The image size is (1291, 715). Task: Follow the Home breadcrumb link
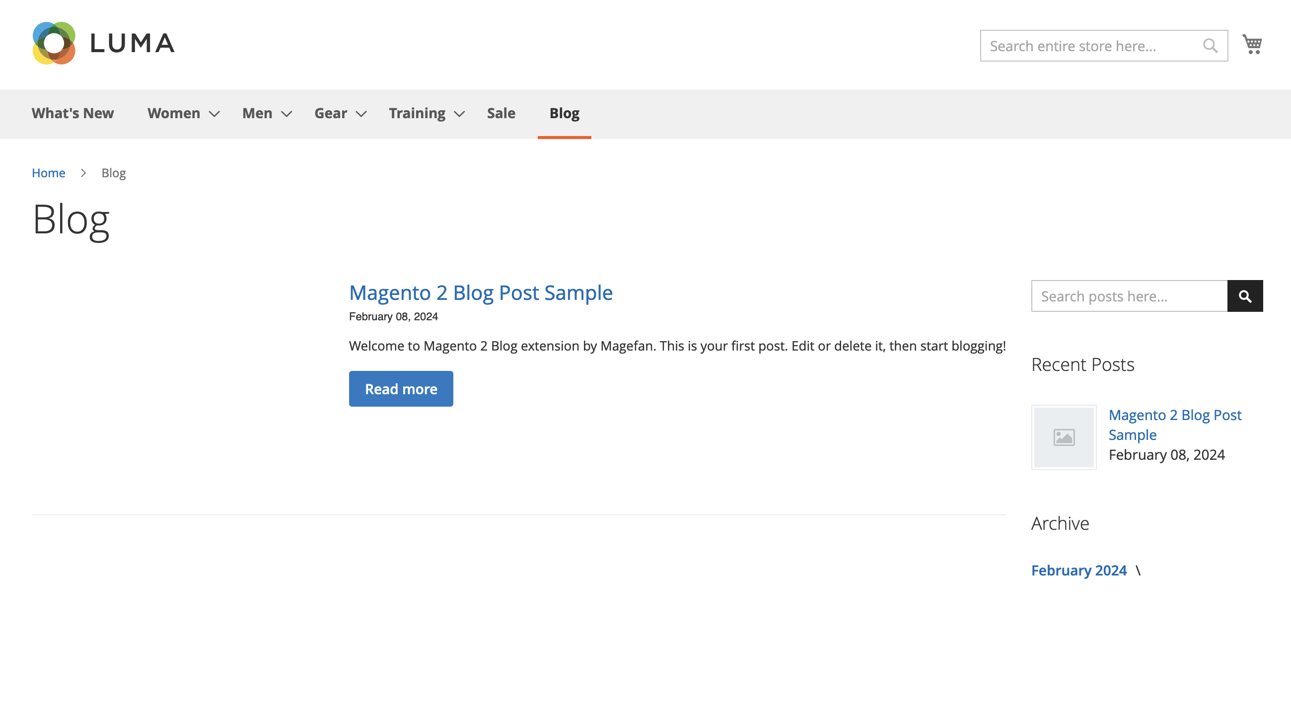point(48,173)
